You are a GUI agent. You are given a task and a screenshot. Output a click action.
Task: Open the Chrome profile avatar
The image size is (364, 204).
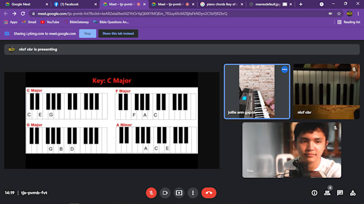pyautogui.click(x=350, y=14)
